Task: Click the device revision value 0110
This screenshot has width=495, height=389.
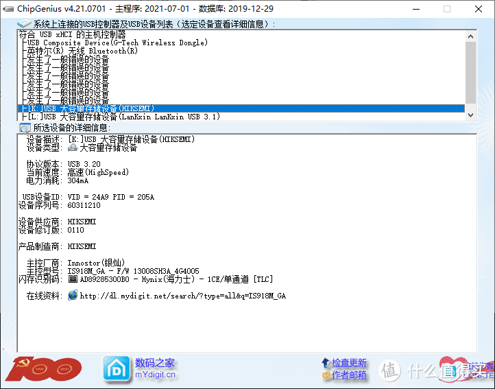Action: pyautogui.click(x=75, y=230)
